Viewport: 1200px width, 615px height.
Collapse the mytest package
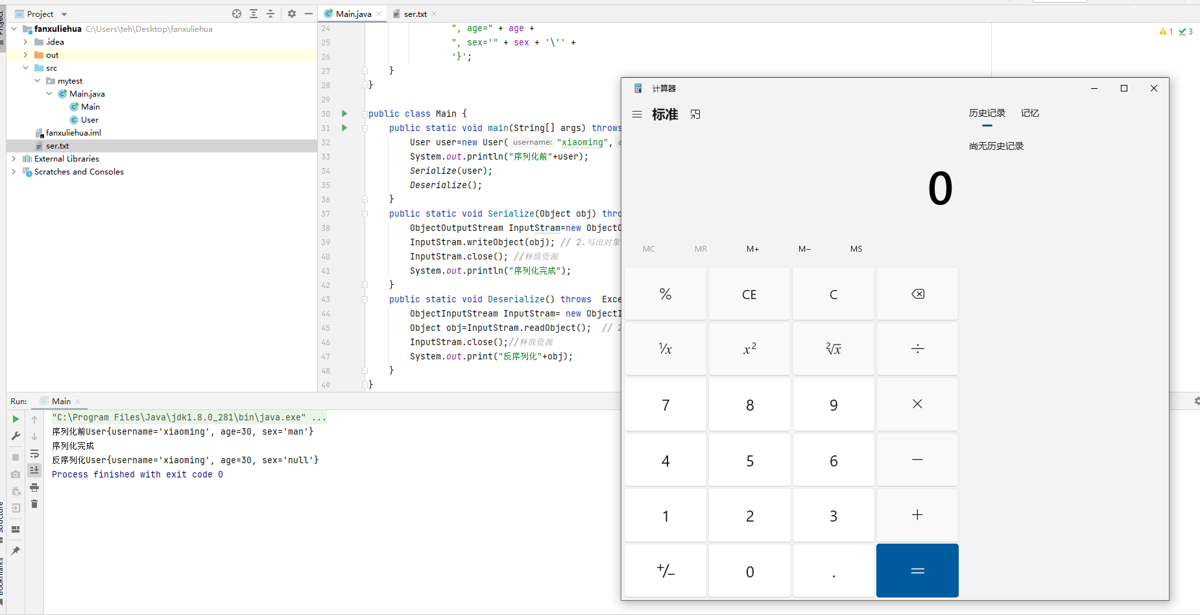point(37,80)
